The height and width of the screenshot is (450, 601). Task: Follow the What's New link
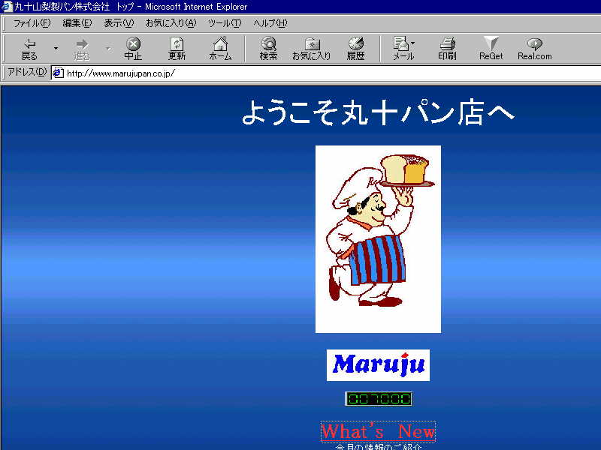point(379,432)
